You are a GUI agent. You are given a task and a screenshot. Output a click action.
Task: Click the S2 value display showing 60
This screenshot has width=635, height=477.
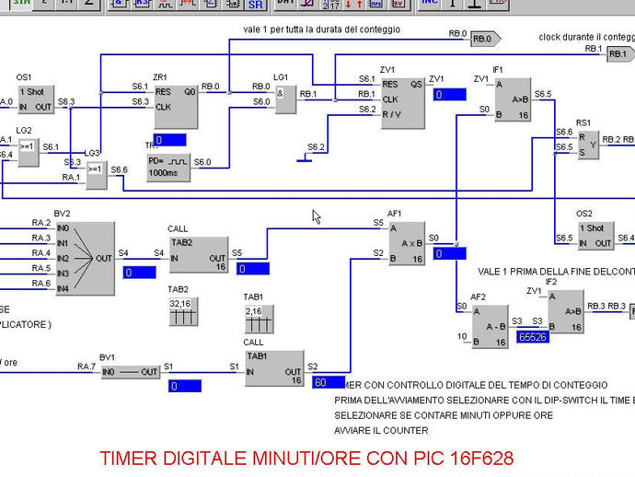click(x=329, y=382)
